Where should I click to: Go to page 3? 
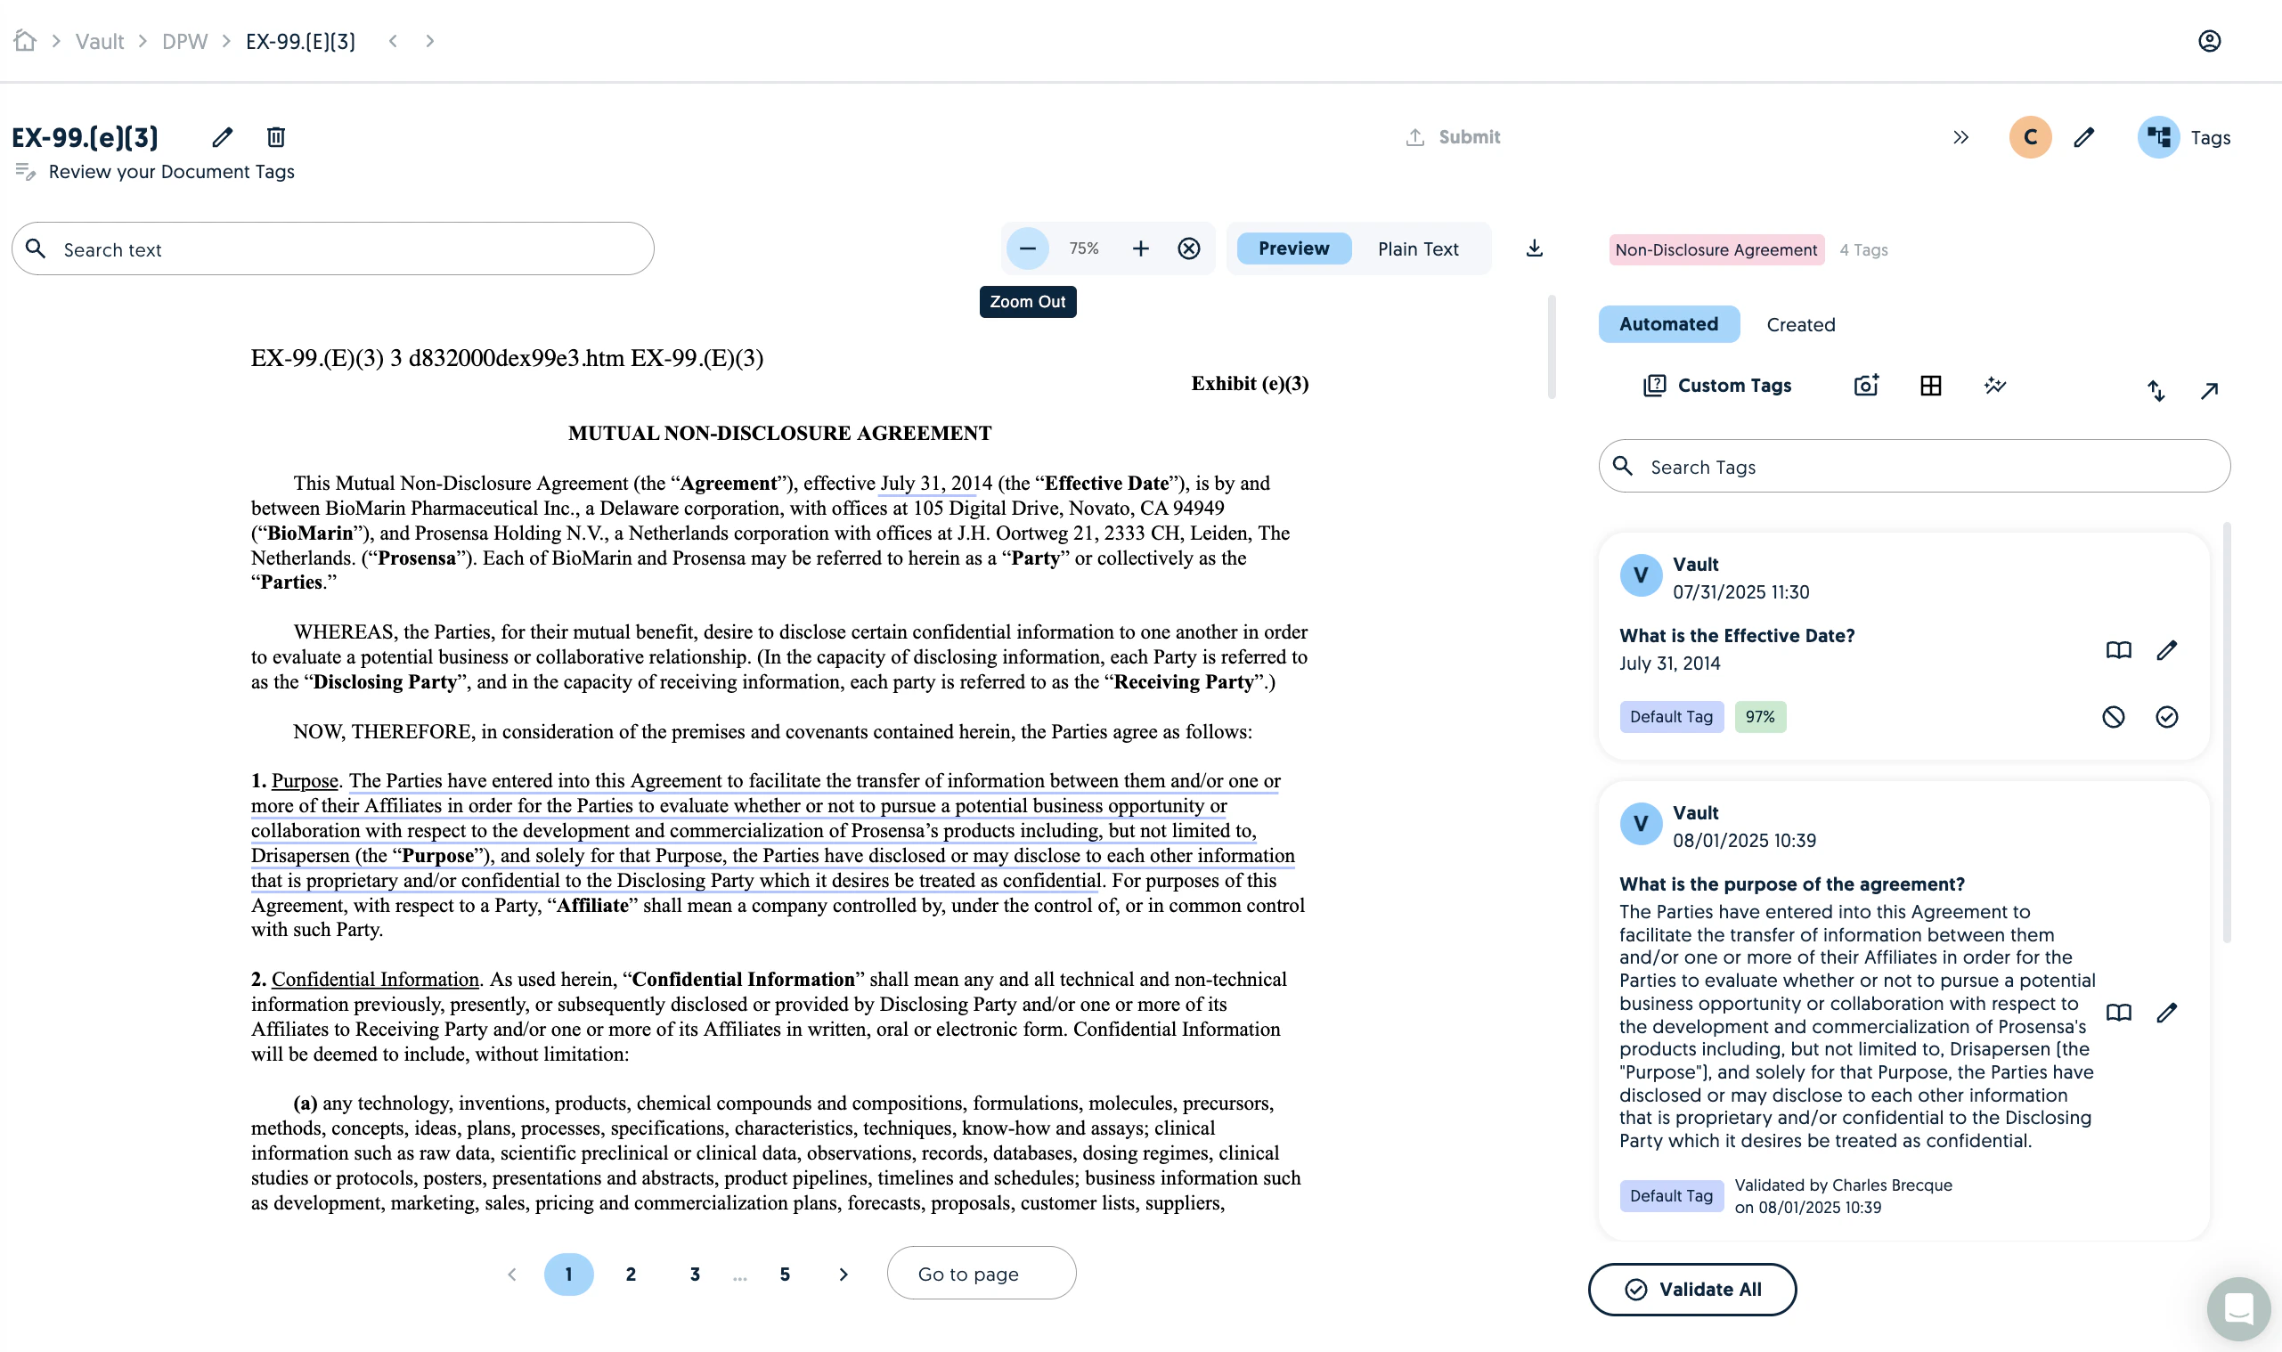click(694, 1274)
